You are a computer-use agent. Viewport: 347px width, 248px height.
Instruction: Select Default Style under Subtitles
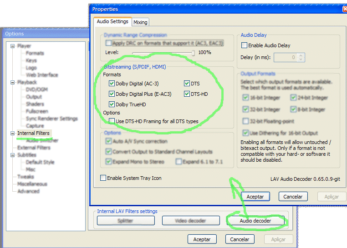(40, 162)
